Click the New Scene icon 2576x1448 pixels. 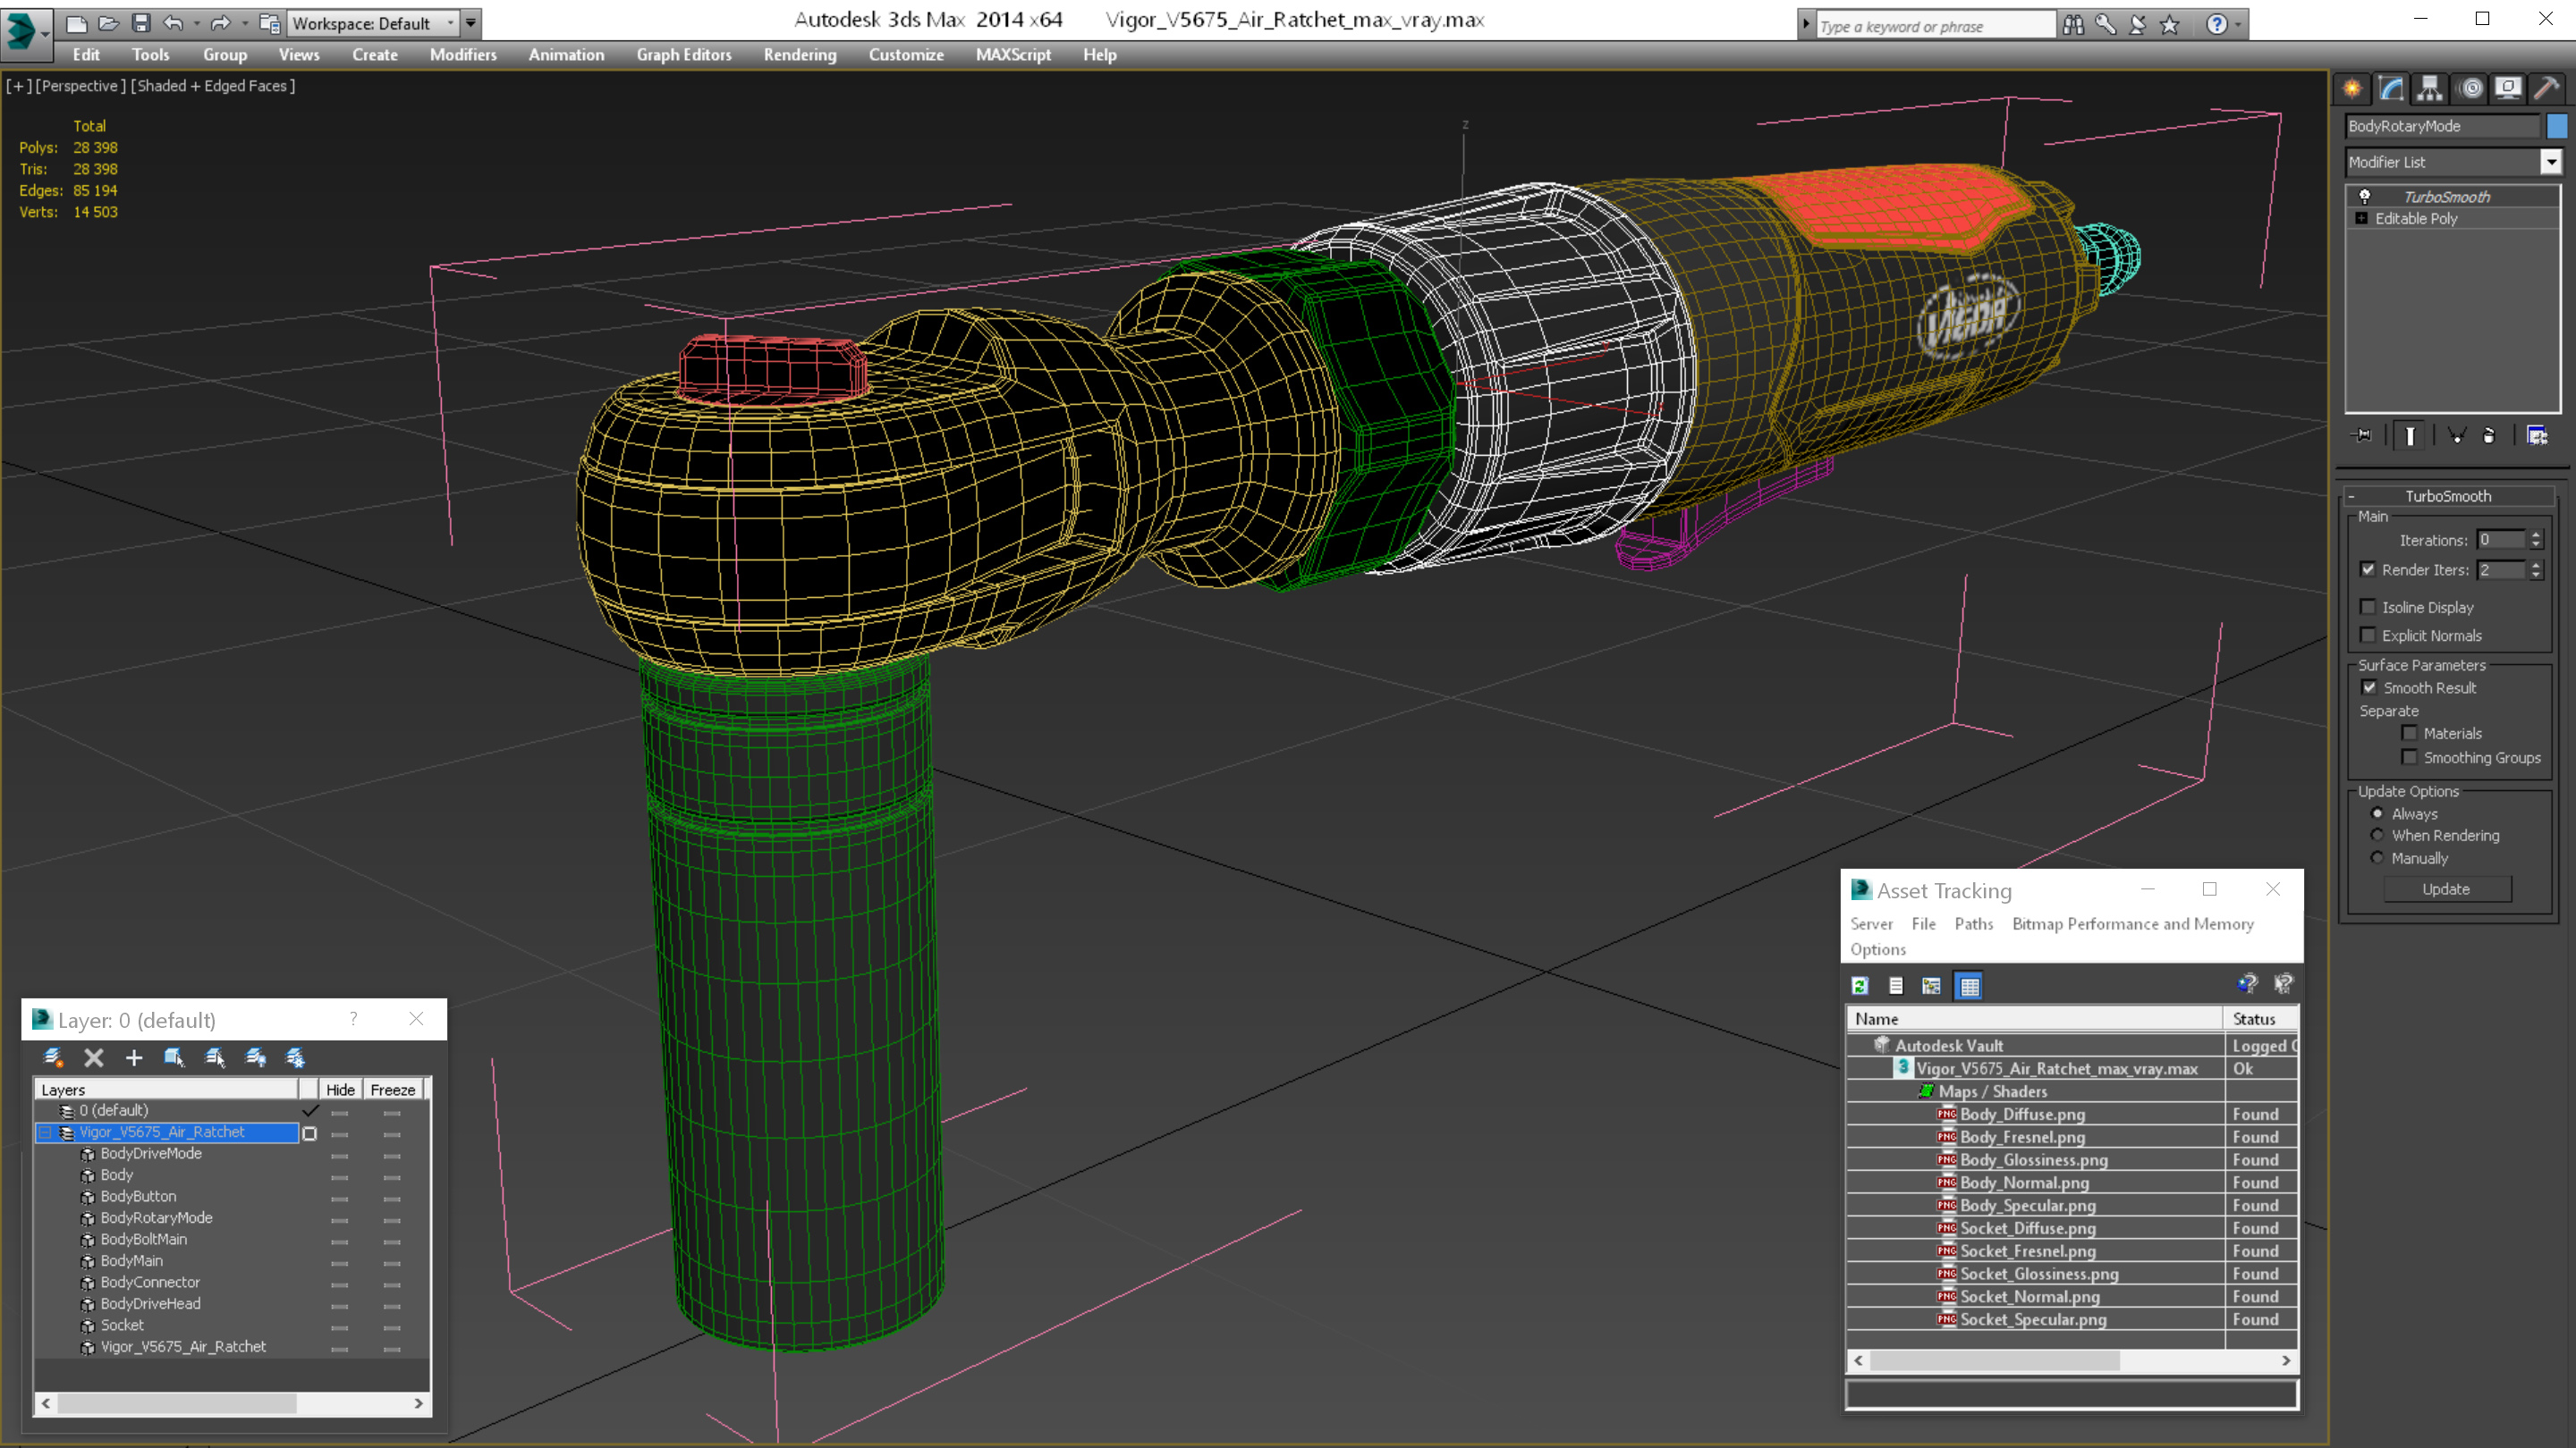[x=77, y=23]
